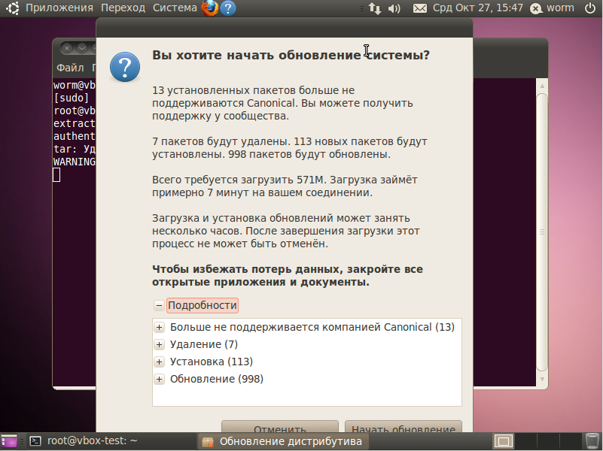Viewport: 603px width, 451px height.
Task: Click the Удаление (7) row text
Action: (x=204, y=345)
